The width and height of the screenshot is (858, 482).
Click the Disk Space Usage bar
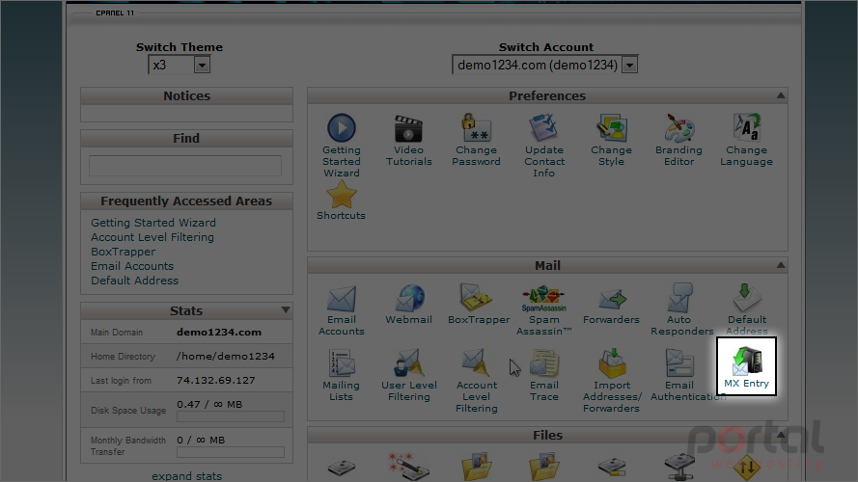click(x=231, y=416)
